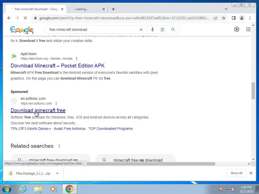Image resolution: width=259 pixels, height=194 pixels.
Task: Click the muted volume tray icon
Action: click(233, 189)
